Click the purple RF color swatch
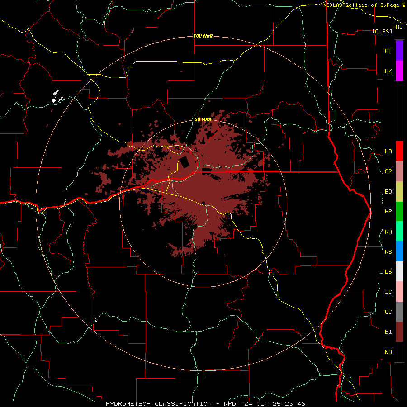 point(399,50)
